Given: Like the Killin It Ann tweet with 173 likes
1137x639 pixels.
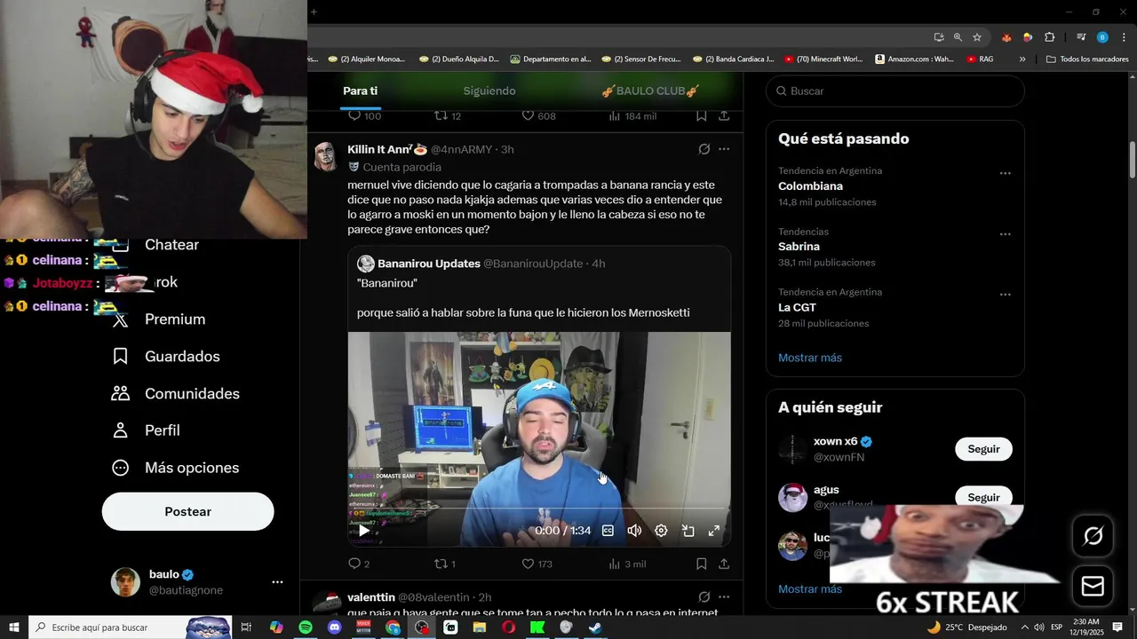Looking at the screenshot, I should 528,564.
